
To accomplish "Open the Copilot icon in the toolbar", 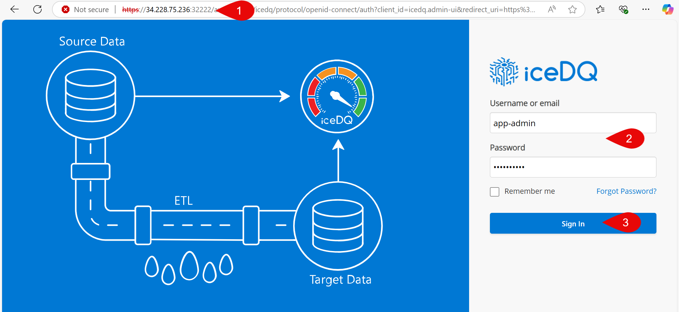I will (668, 9).
